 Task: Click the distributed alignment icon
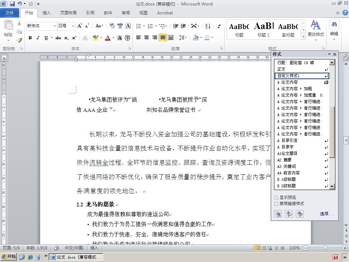(x=171, y=38)
